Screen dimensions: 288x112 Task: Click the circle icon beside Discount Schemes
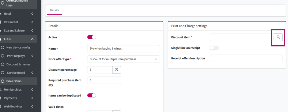[x=2, y=64]
